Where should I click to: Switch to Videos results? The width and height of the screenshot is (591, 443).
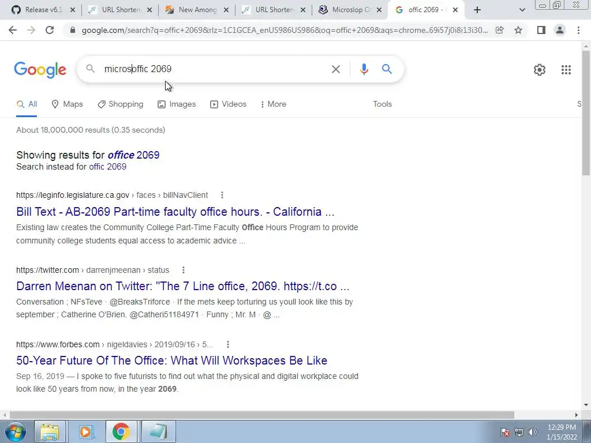[228, 104]
